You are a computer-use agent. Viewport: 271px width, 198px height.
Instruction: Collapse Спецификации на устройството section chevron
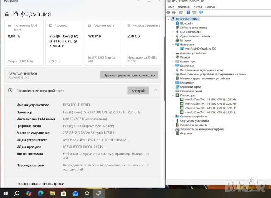click(155, 90)
